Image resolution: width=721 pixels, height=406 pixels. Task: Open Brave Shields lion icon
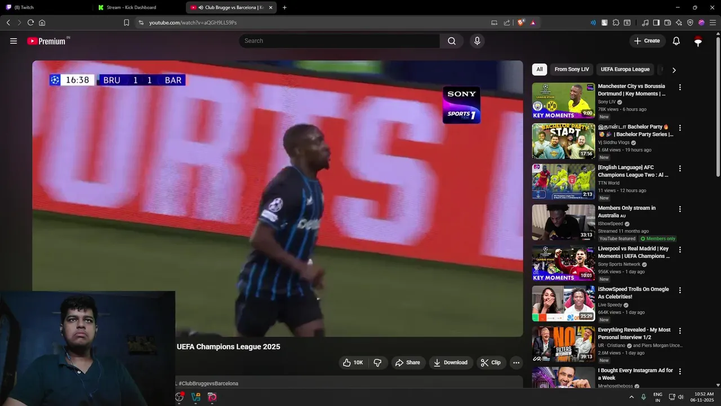521,23
